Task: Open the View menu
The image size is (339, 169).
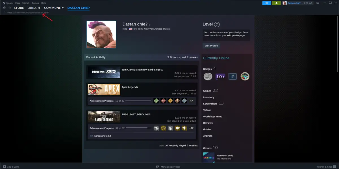Action: coord(17,3)
